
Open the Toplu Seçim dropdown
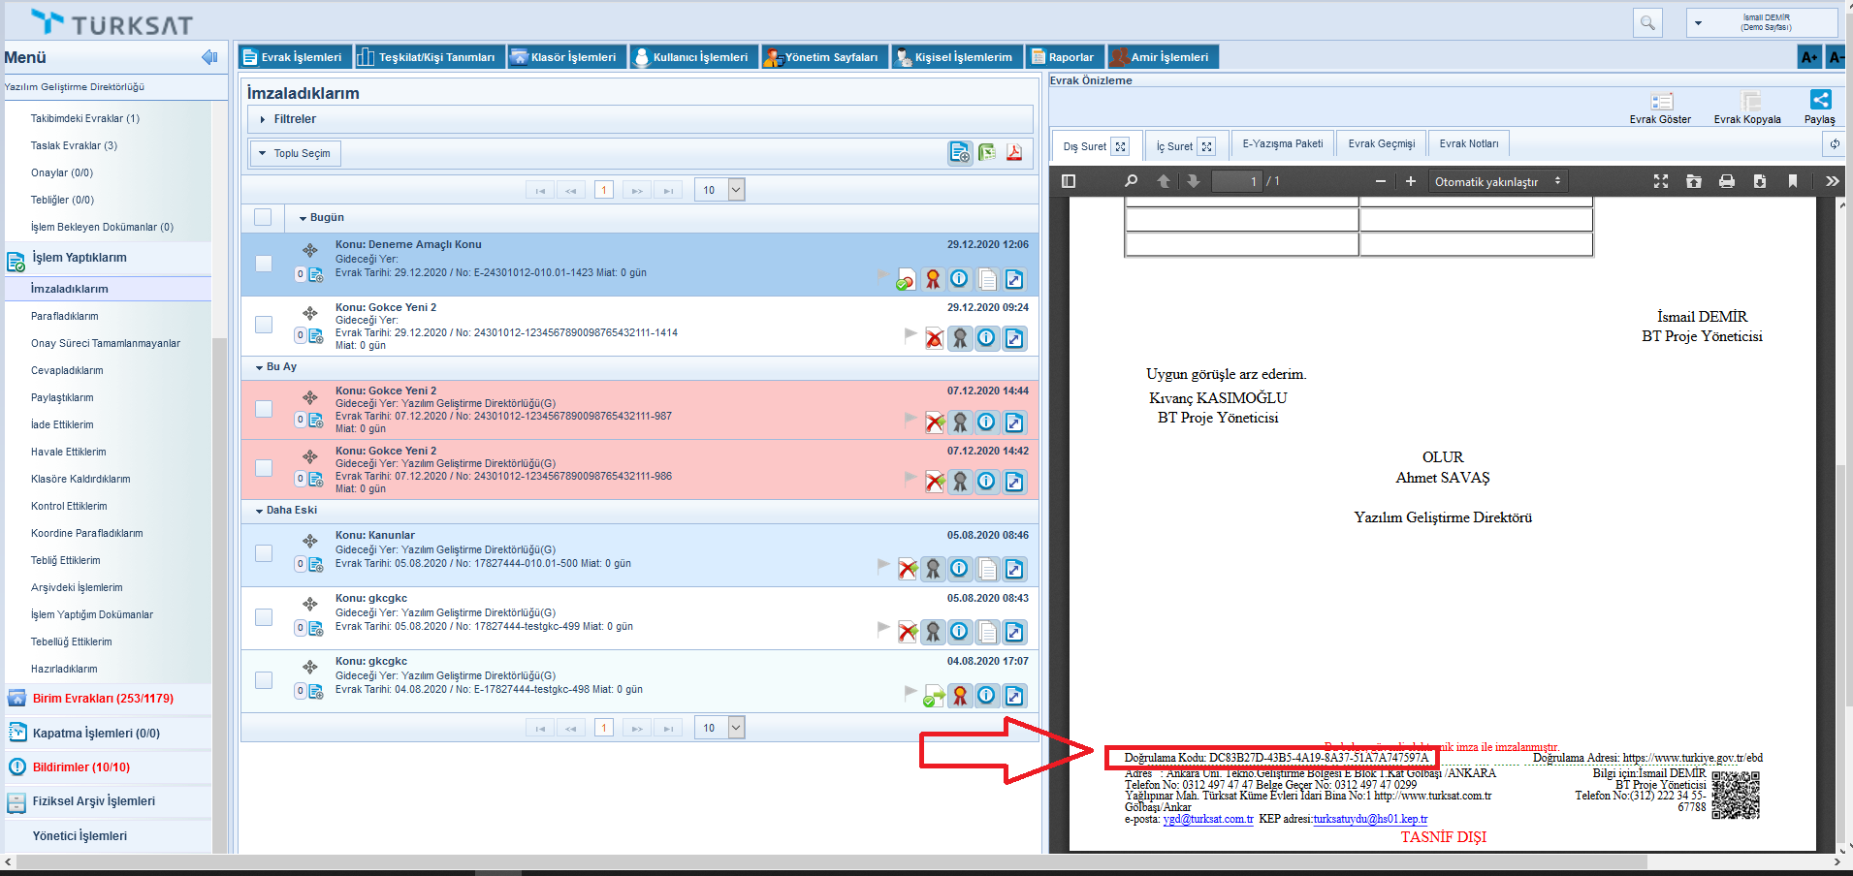[296, 153]
